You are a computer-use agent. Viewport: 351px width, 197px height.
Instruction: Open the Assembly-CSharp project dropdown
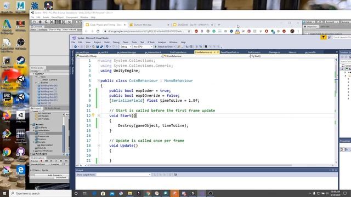pos(120,56)
